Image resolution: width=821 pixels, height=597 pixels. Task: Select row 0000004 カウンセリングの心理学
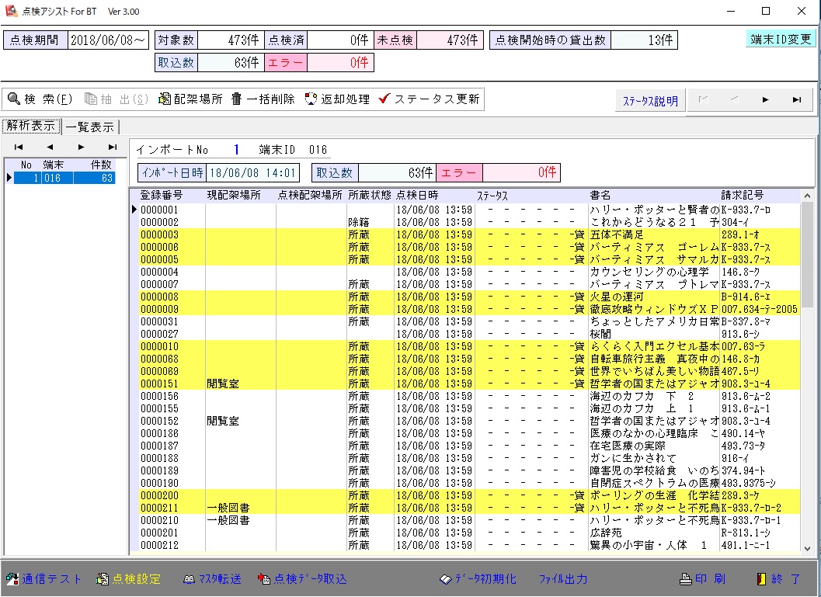pyautogui.click(x=469, y=272)
